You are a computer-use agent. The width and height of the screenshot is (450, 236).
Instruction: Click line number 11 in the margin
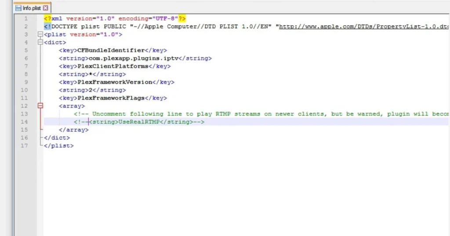(25, 98)
